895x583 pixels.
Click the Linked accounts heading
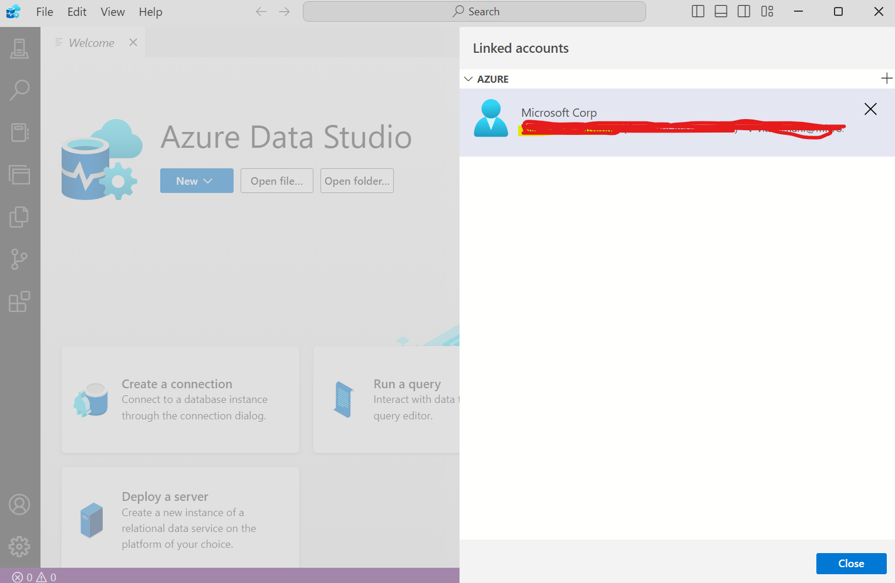point(521,48)
